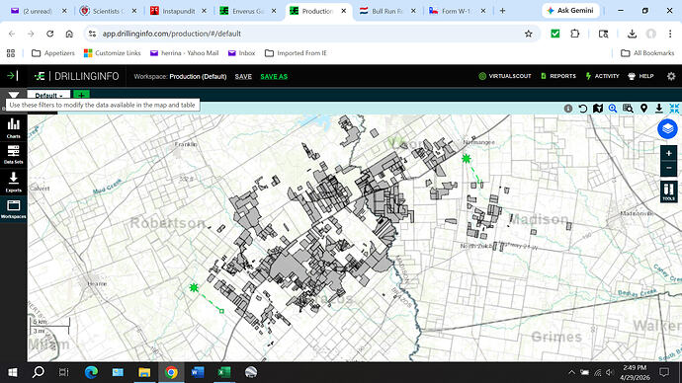682x383 pixels.
Task: Open the Windows Start menu
Action: (12, 372)
